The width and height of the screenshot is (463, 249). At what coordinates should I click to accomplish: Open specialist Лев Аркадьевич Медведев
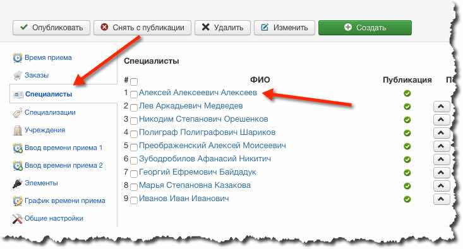click(191, 106)
